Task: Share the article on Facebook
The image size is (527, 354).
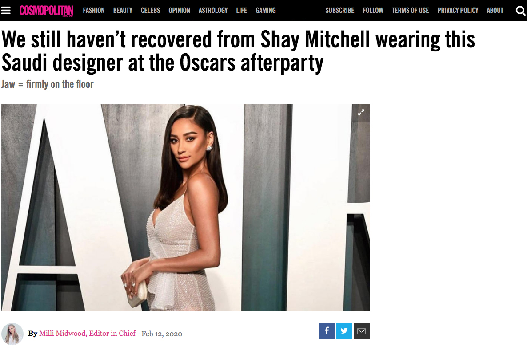Action: click(x=327, y=331)
